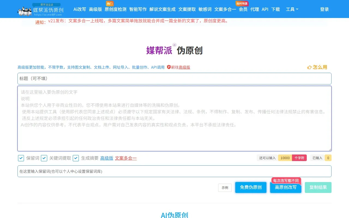Open 敏感词 from the top menu
349x218 pixels.
205,9
